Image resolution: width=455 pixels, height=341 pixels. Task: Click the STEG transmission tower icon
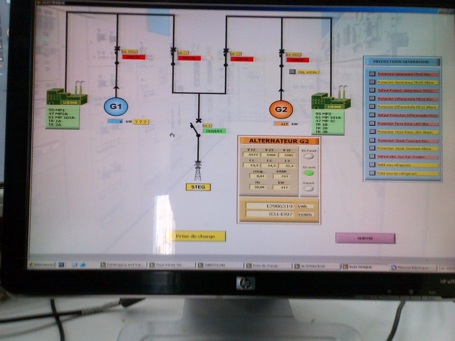198,170
